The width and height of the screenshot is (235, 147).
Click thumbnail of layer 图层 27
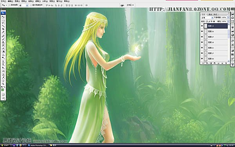pos(206,37)
